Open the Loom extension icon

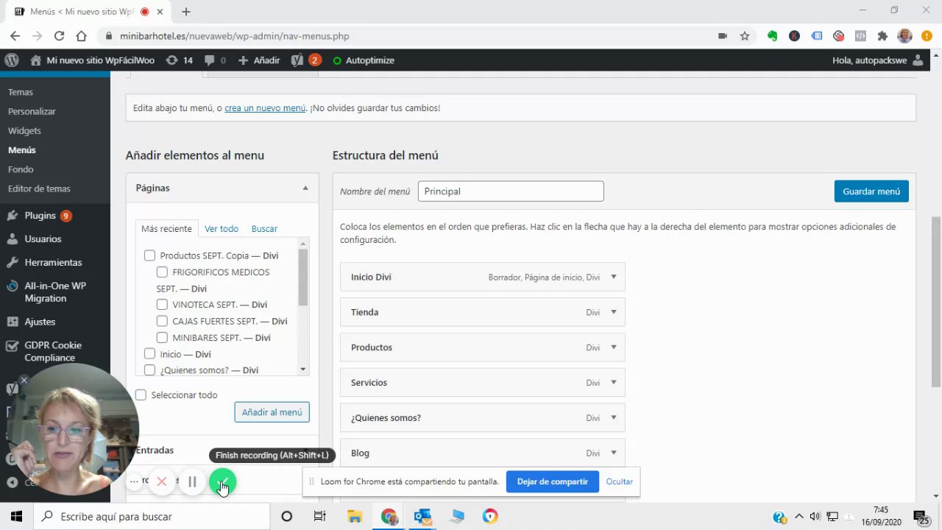pyautogui.click(x=838, y=35)
